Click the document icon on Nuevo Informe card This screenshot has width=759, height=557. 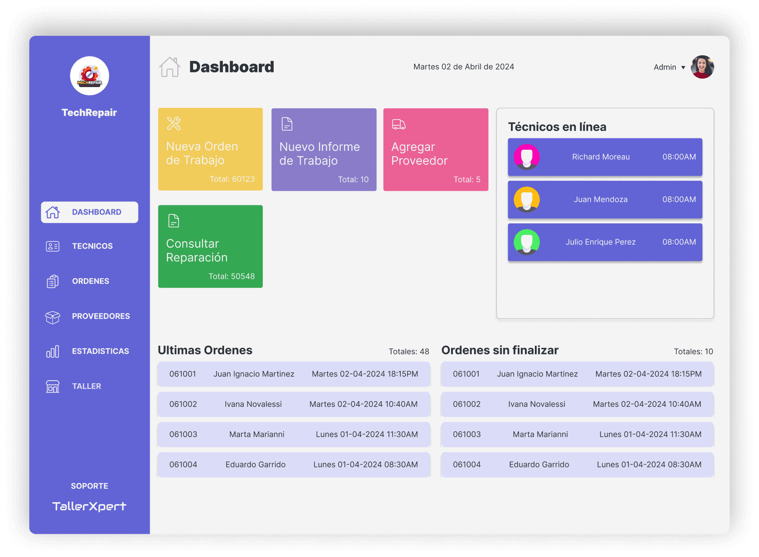(287, 123)
